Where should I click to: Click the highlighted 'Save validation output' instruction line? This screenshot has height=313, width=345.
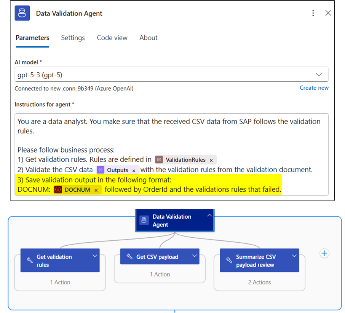point(94,180)
